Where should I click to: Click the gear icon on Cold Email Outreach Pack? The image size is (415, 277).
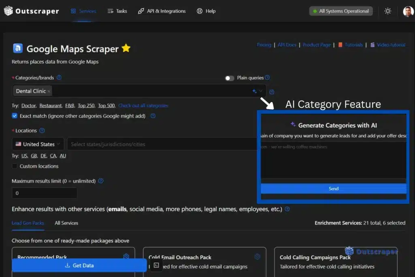tap(257, 256)
